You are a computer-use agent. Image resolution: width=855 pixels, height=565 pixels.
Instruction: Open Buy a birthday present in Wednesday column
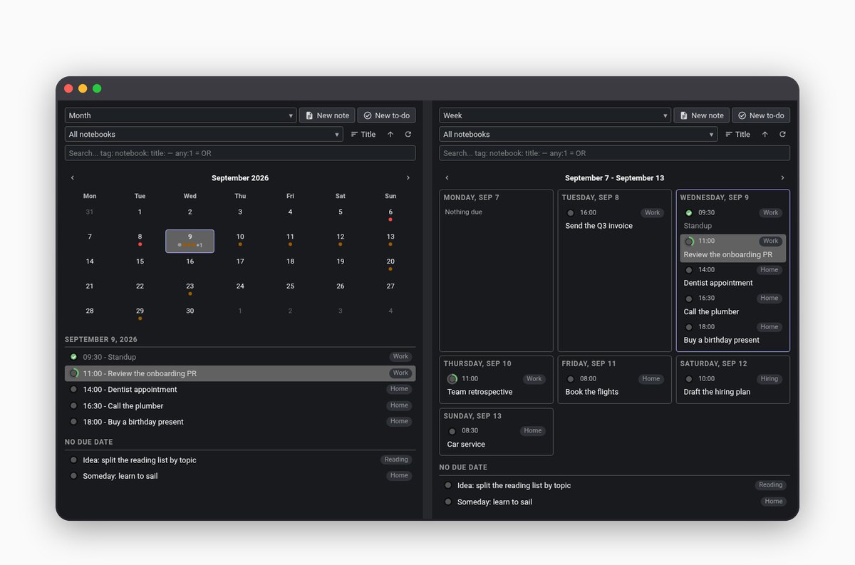click(x=721, y=340)
